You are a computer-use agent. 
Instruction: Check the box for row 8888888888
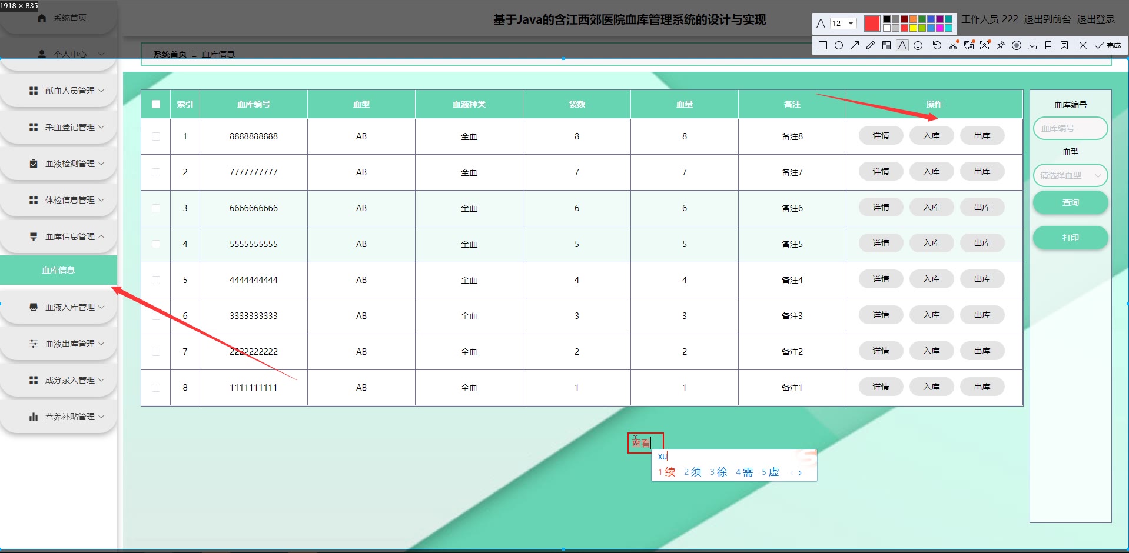156,136
